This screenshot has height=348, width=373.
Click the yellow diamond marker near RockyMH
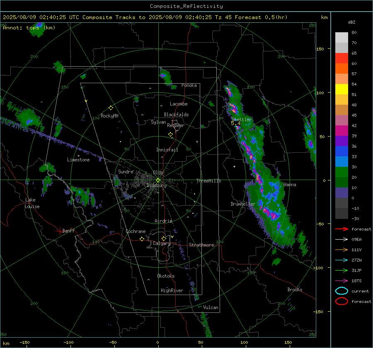pos(111,108)
